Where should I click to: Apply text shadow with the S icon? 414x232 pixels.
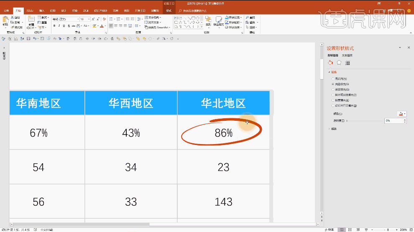(69, 26)
